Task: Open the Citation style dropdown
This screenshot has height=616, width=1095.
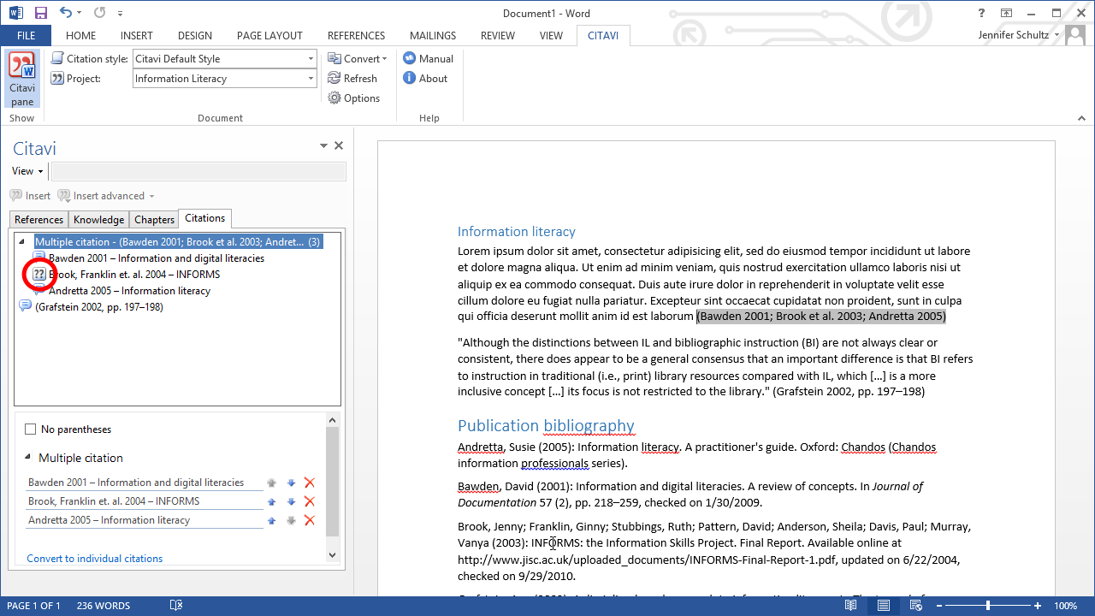Action: click(311, 59)
